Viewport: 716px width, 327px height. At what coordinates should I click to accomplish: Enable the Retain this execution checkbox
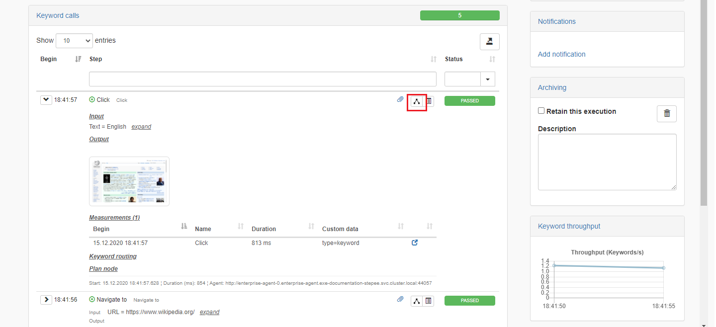541,110
